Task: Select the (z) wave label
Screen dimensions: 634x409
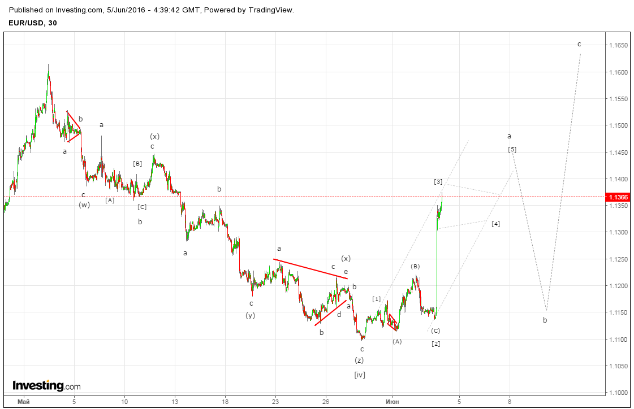Action: [359, 360]
